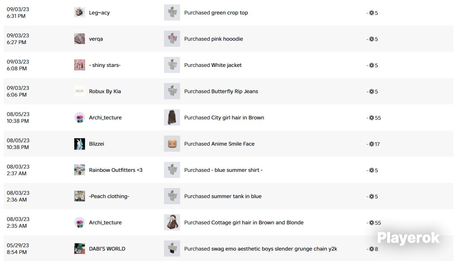This screenshot has width=456, height=261.
Task: Open the Rainbow Outfitters <3 group avatar
Action: pyautogui.click(x=80, y=170)
